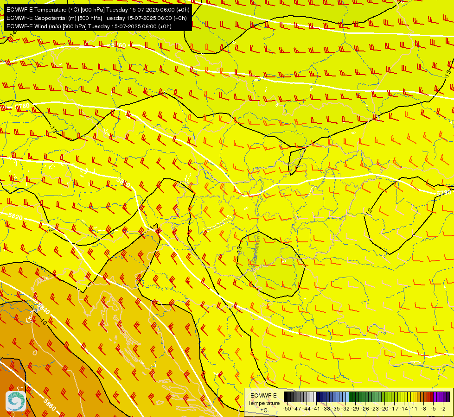Select the ECMWF-E Geopotential title line
Viewport: 454px width, 417px height.
(x=96, y=18)
